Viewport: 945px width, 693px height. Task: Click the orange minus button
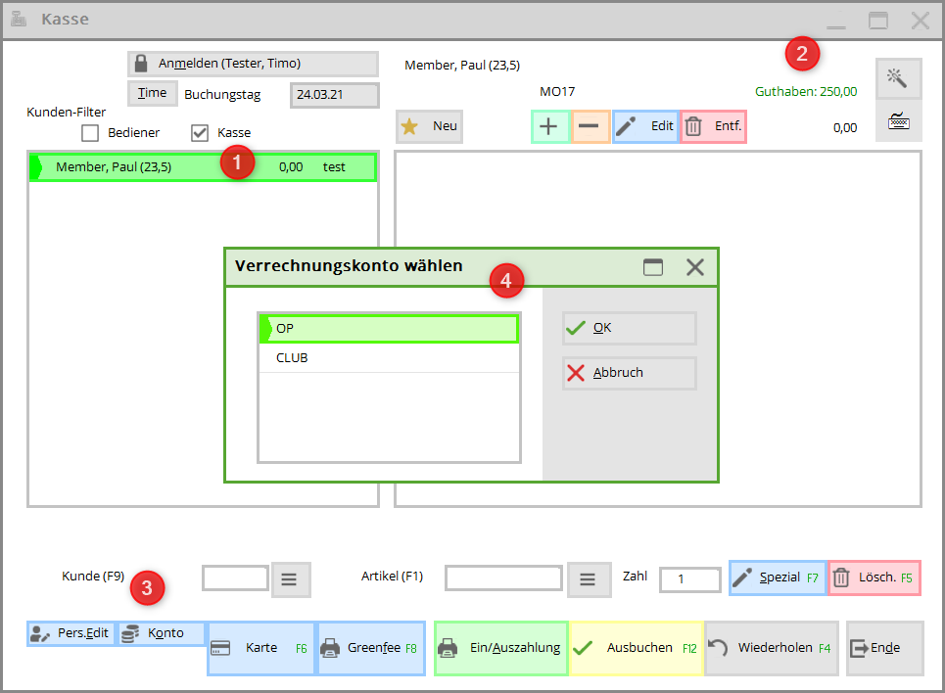click(591, 126)
